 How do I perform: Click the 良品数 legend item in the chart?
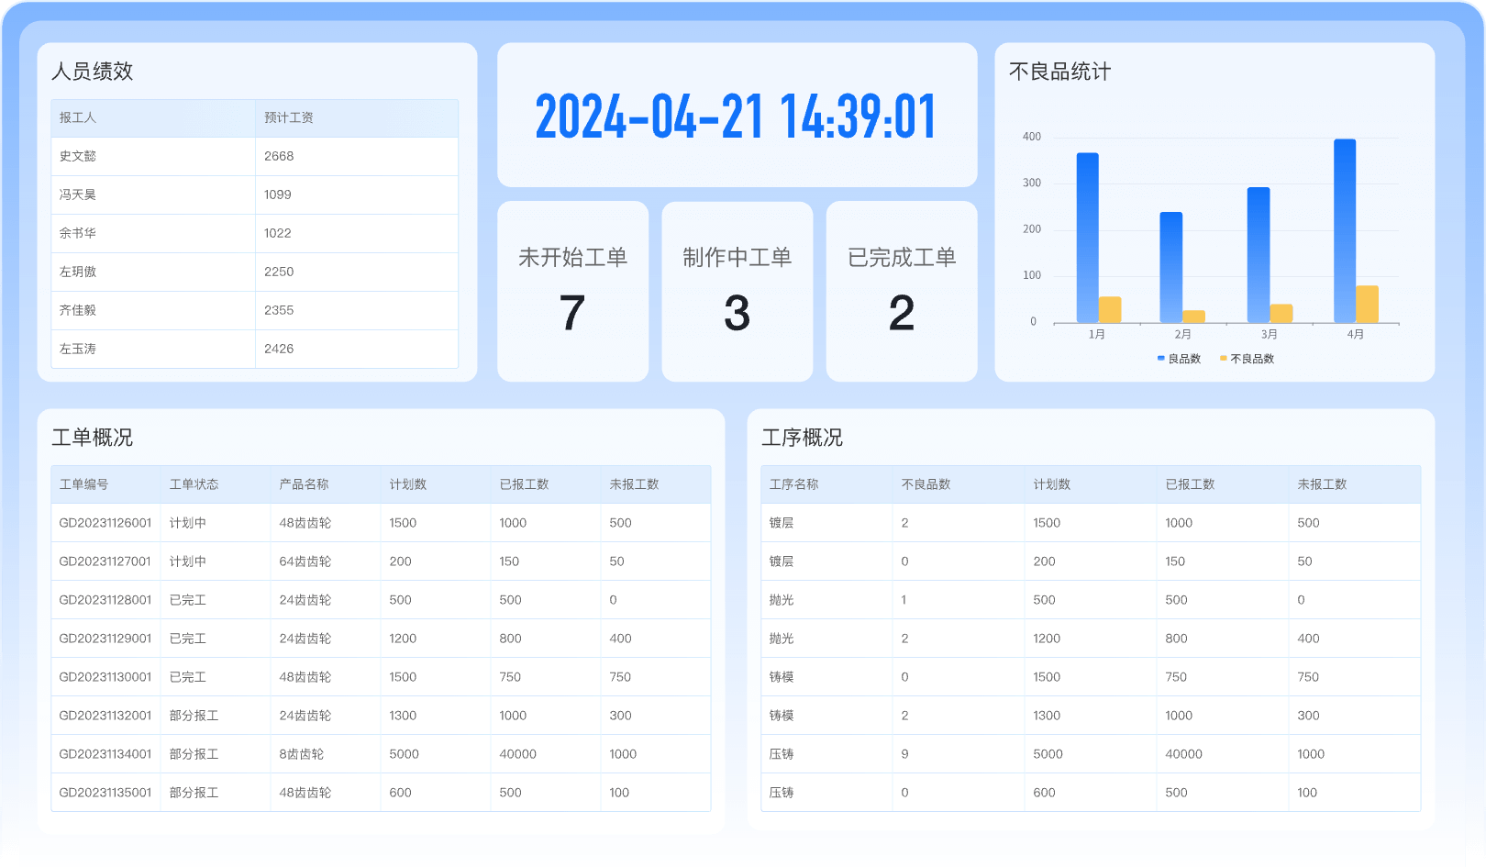click(x=1180, y=359)
